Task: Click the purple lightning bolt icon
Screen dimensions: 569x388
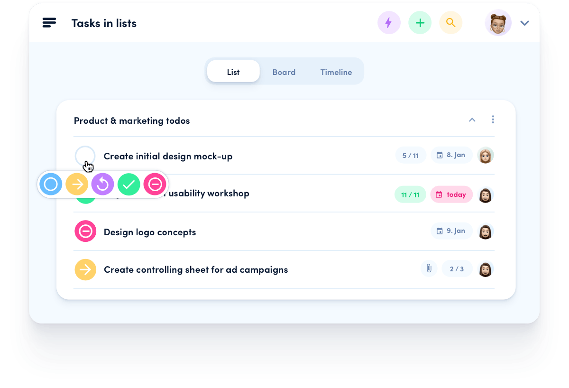Action: point(389,23)
